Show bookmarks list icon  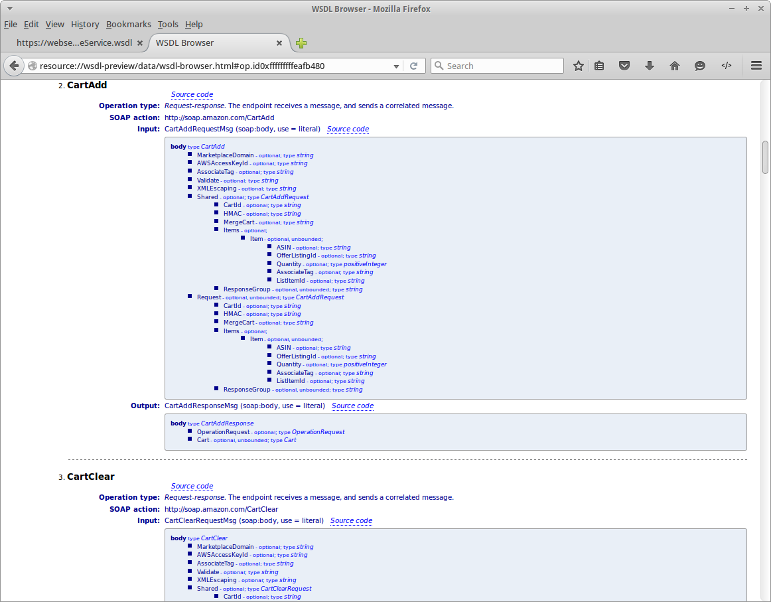click(599, 66)
